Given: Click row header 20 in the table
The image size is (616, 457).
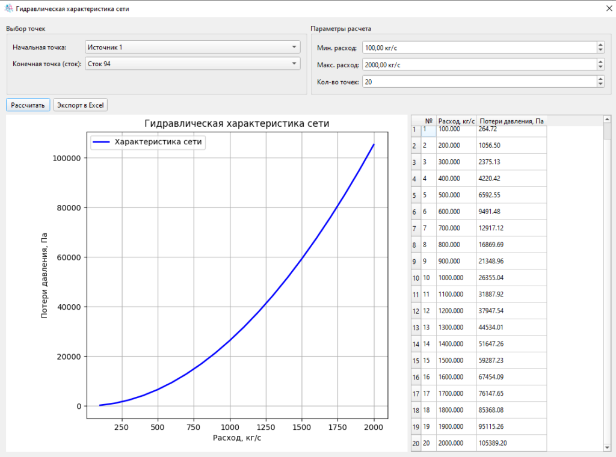Looking at the screenshot, I should click(x=416, y=443).
